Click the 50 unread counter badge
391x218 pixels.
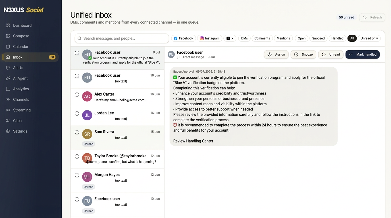click(346, 17)
